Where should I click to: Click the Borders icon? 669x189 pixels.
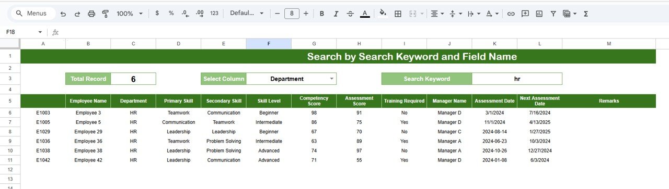tap(398, 14)
